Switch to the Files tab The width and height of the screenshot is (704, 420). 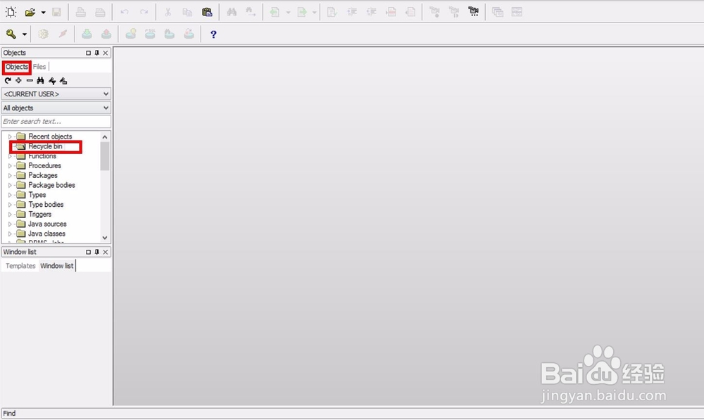point(39,66)
